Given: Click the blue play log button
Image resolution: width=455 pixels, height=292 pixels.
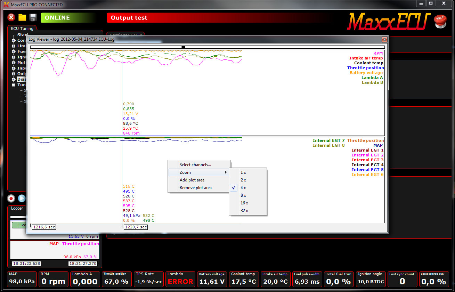Looking at the screenshot, I should point(22,198).
